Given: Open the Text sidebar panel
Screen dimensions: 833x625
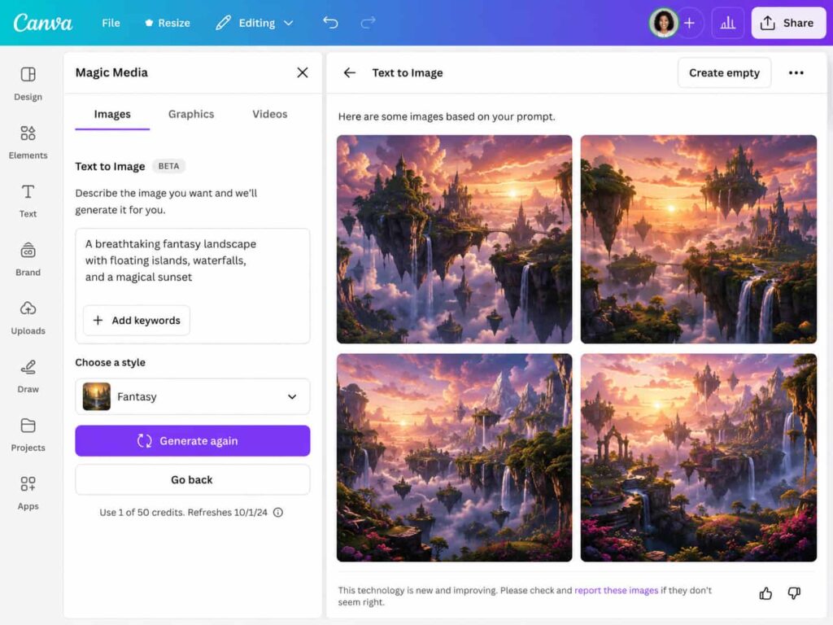Looking at the screenshot, I should point(28,200).
